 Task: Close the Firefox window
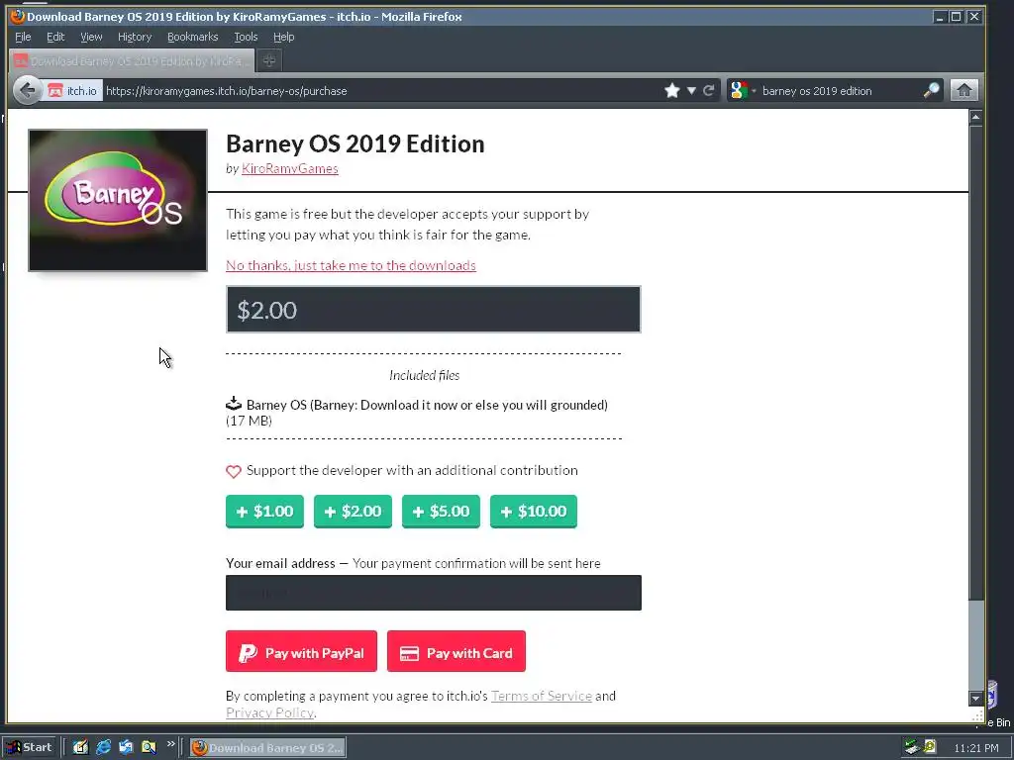tap(974, 17)
